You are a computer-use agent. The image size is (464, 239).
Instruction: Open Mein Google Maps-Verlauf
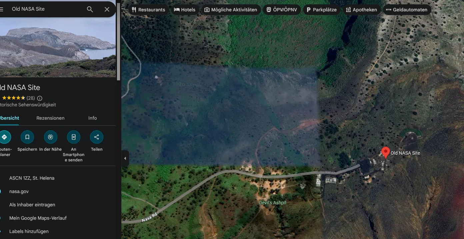38,218
